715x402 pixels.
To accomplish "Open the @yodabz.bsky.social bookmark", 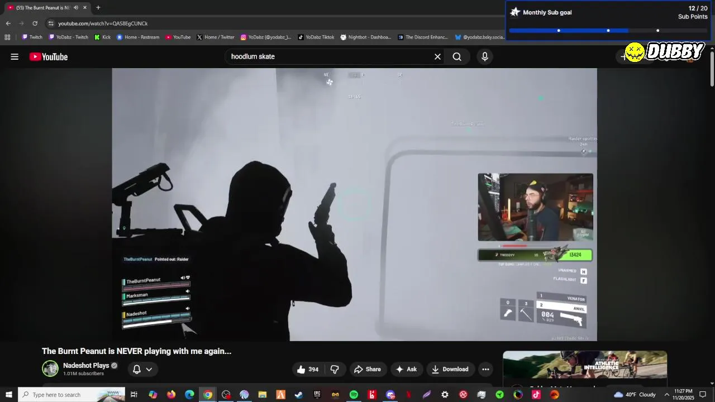I will point(479,37).
